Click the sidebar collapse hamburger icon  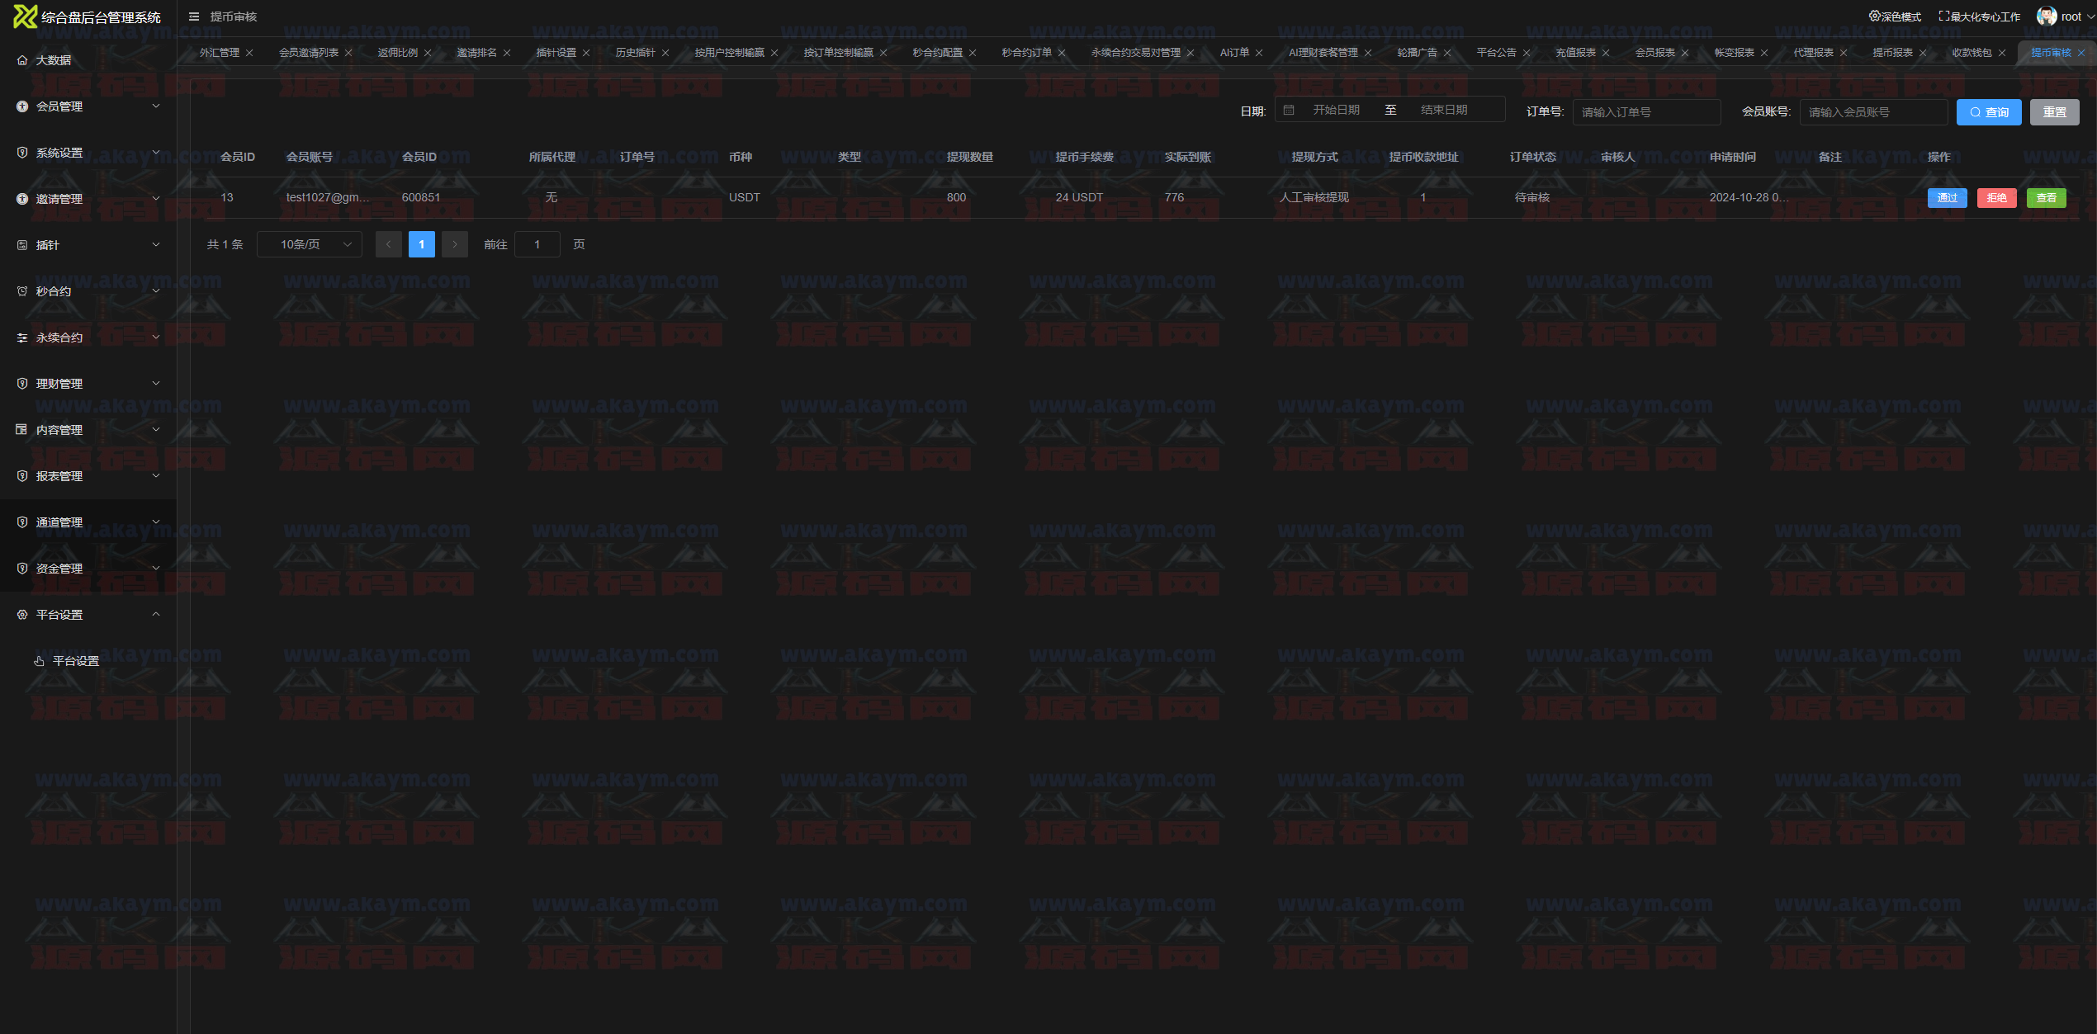click(194, 17)
